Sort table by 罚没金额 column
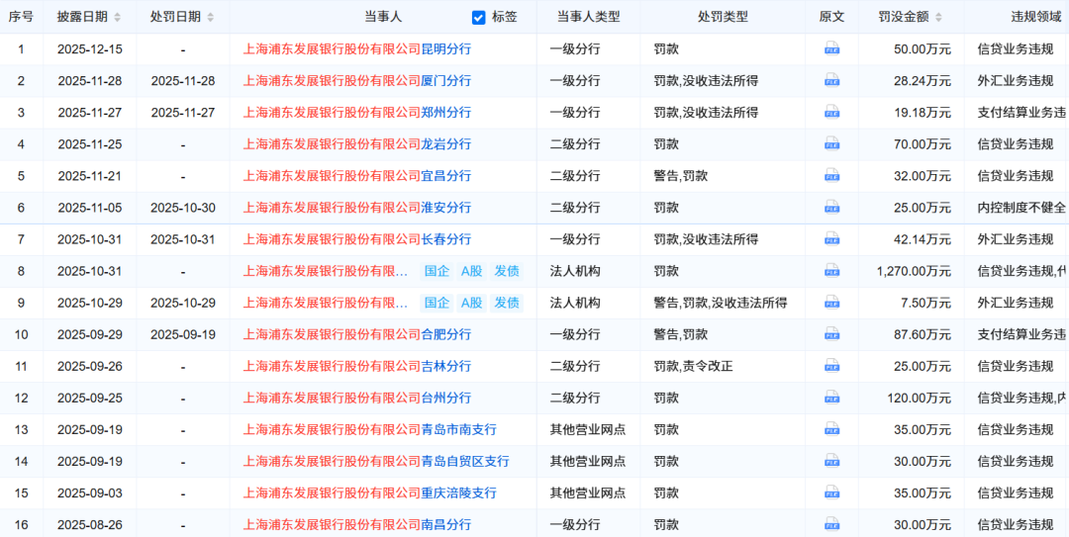This screenshot has height=537, width=1069. tap(938, 17)
